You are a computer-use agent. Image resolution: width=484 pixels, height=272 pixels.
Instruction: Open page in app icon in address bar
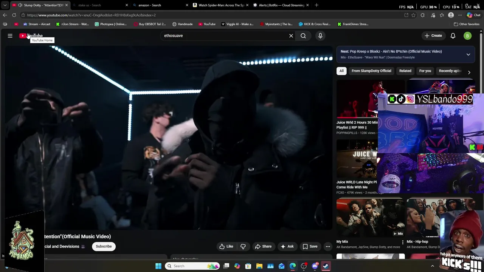406,15
